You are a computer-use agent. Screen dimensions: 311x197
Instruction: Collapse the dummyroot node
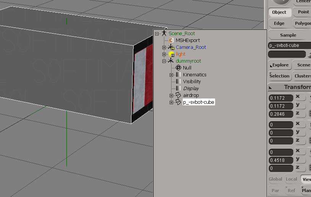(x=164, y=61)
